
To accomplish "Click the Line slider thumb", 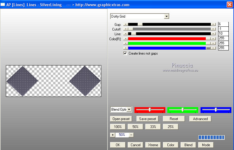I will (x=134, y=34).
